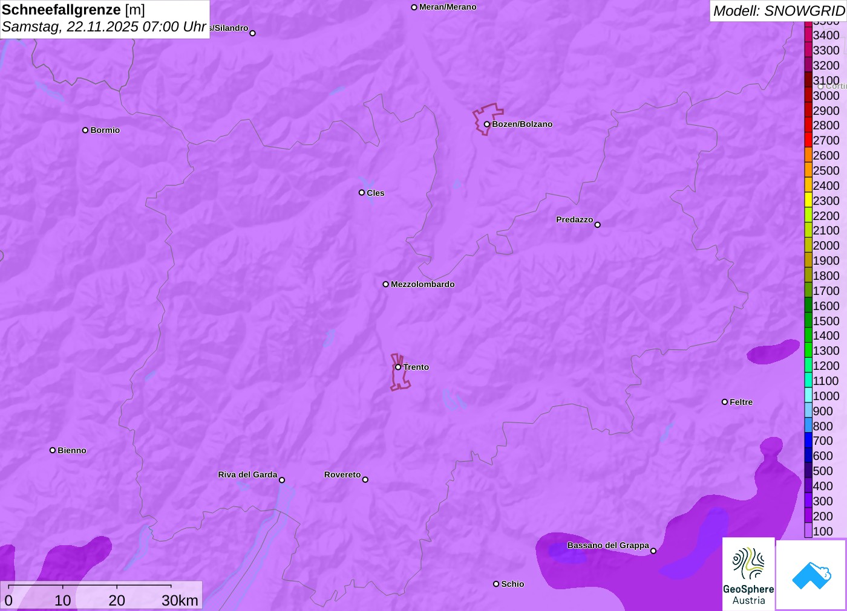The image size is (847, 611).
Task: Select the 2300 m yellow legend color
Action: point(808,200)
